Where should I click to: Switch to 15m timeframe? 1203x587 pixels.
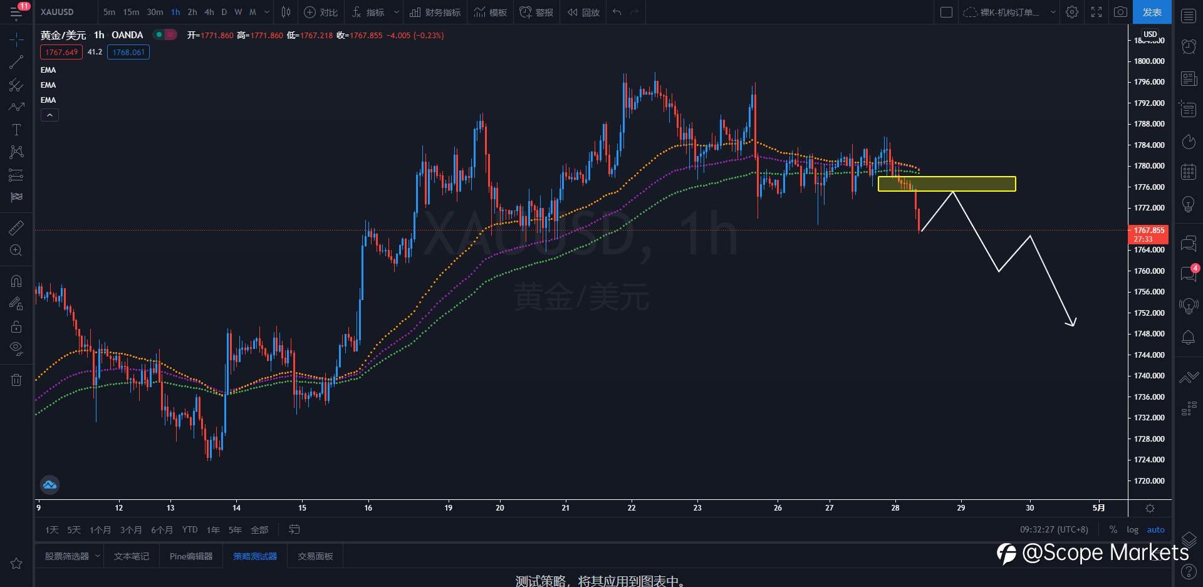(131, 12)
